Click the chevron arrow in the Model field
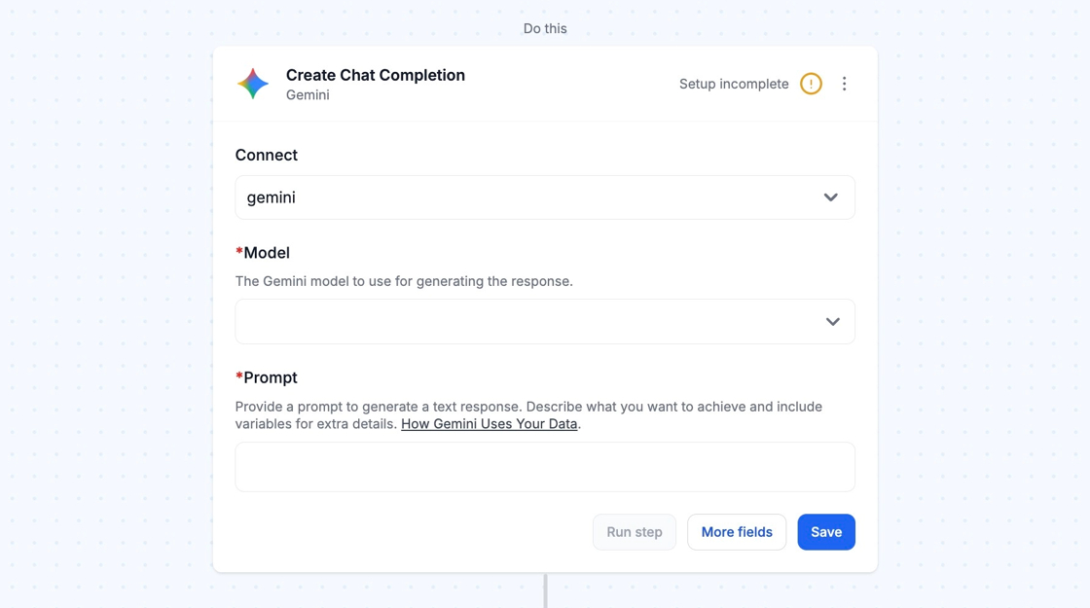1090x608 pixels. 832,322
